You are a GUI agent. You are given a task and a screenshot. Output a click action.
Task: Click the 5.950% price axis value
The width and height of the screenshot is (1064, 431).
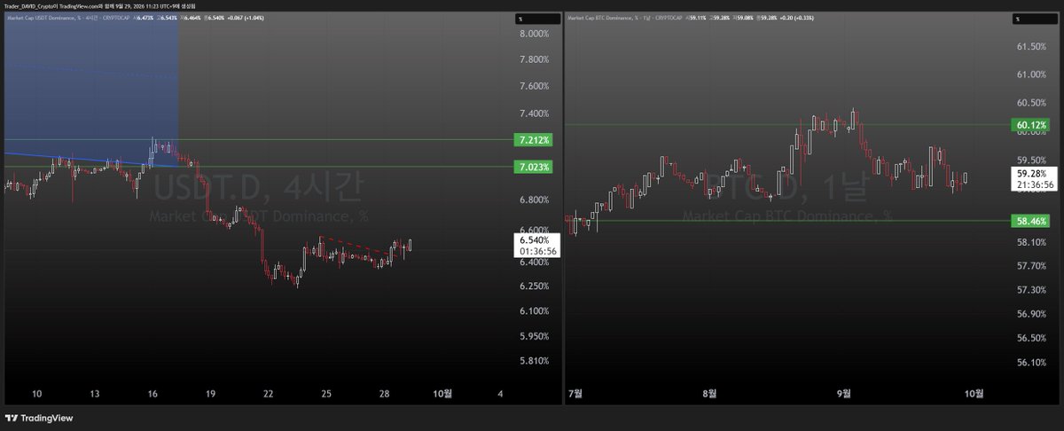click(x=534, y=336)
